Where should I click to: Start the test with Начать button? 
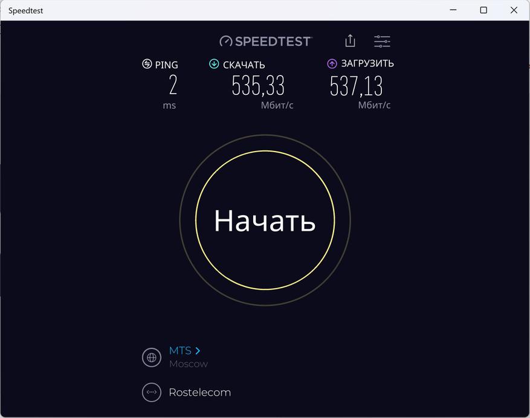point(265,220)
